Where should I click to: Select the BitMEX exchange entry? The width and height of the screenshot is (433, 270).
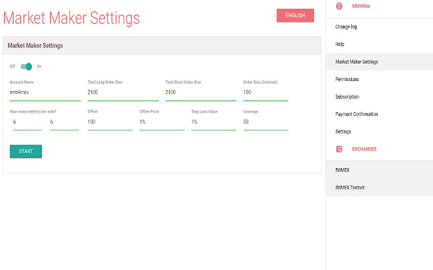[380, 170]
